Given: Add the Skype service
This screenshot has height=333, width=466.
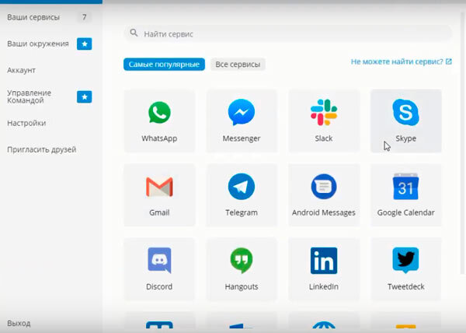Looking at the screenshot, I should pyautogui.click(x=405, y=121).
